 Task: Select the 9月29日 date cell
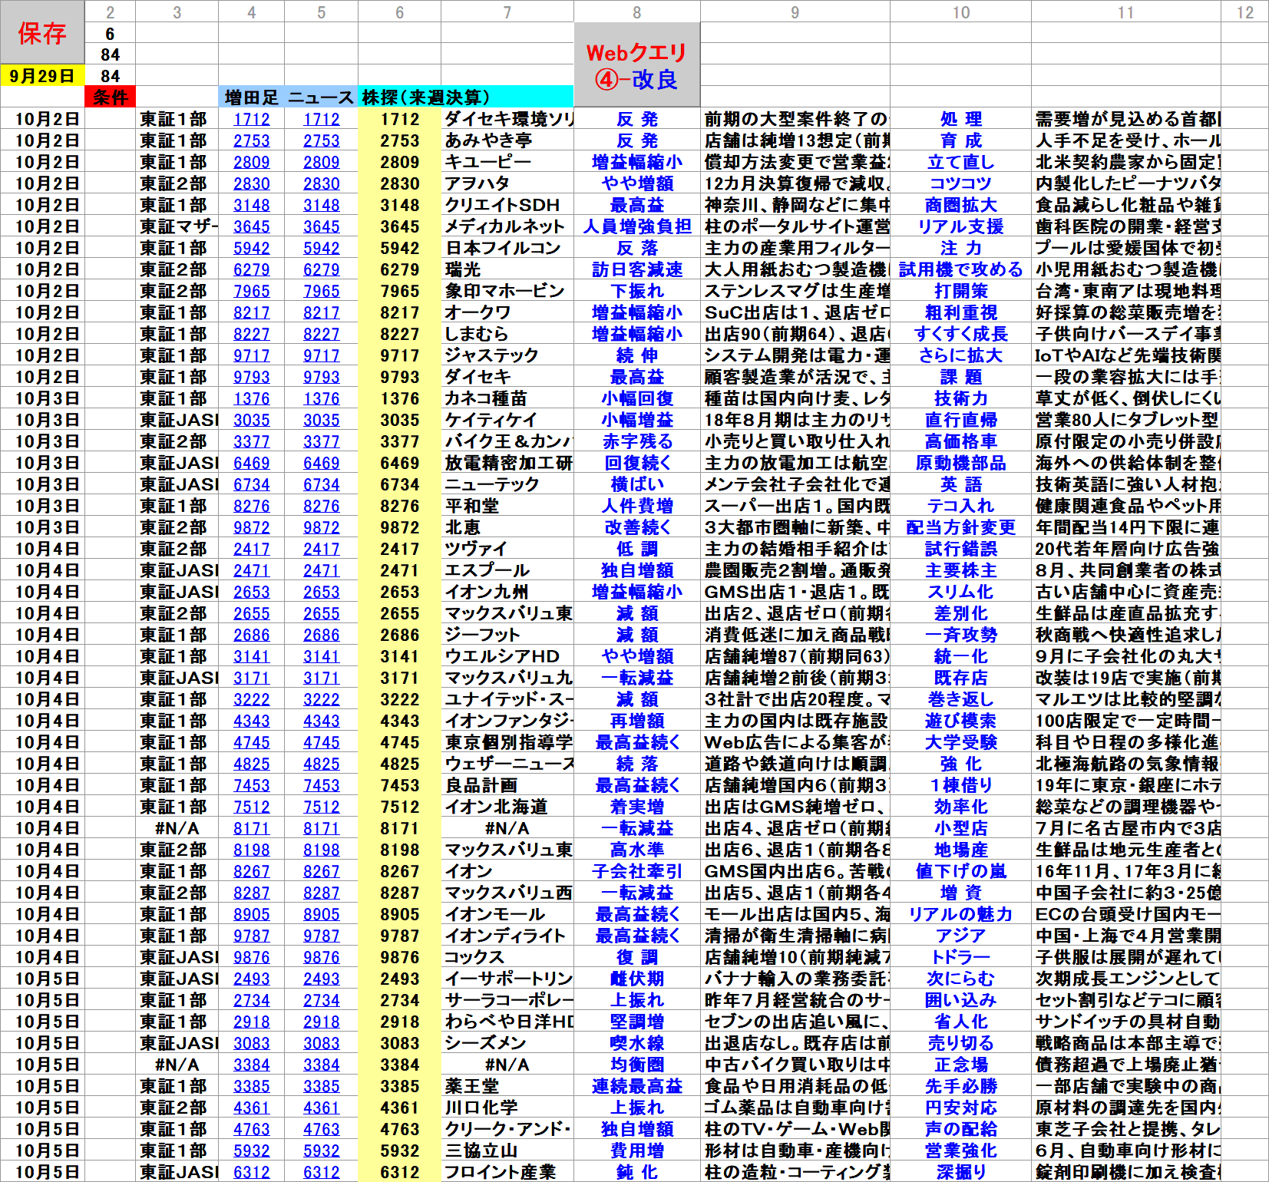click(x=42, y=76)
